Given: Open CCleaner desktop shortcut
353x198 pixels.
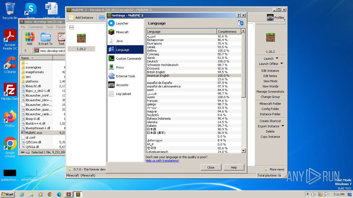Looking at the screenshot, I should tap(10, 65).
